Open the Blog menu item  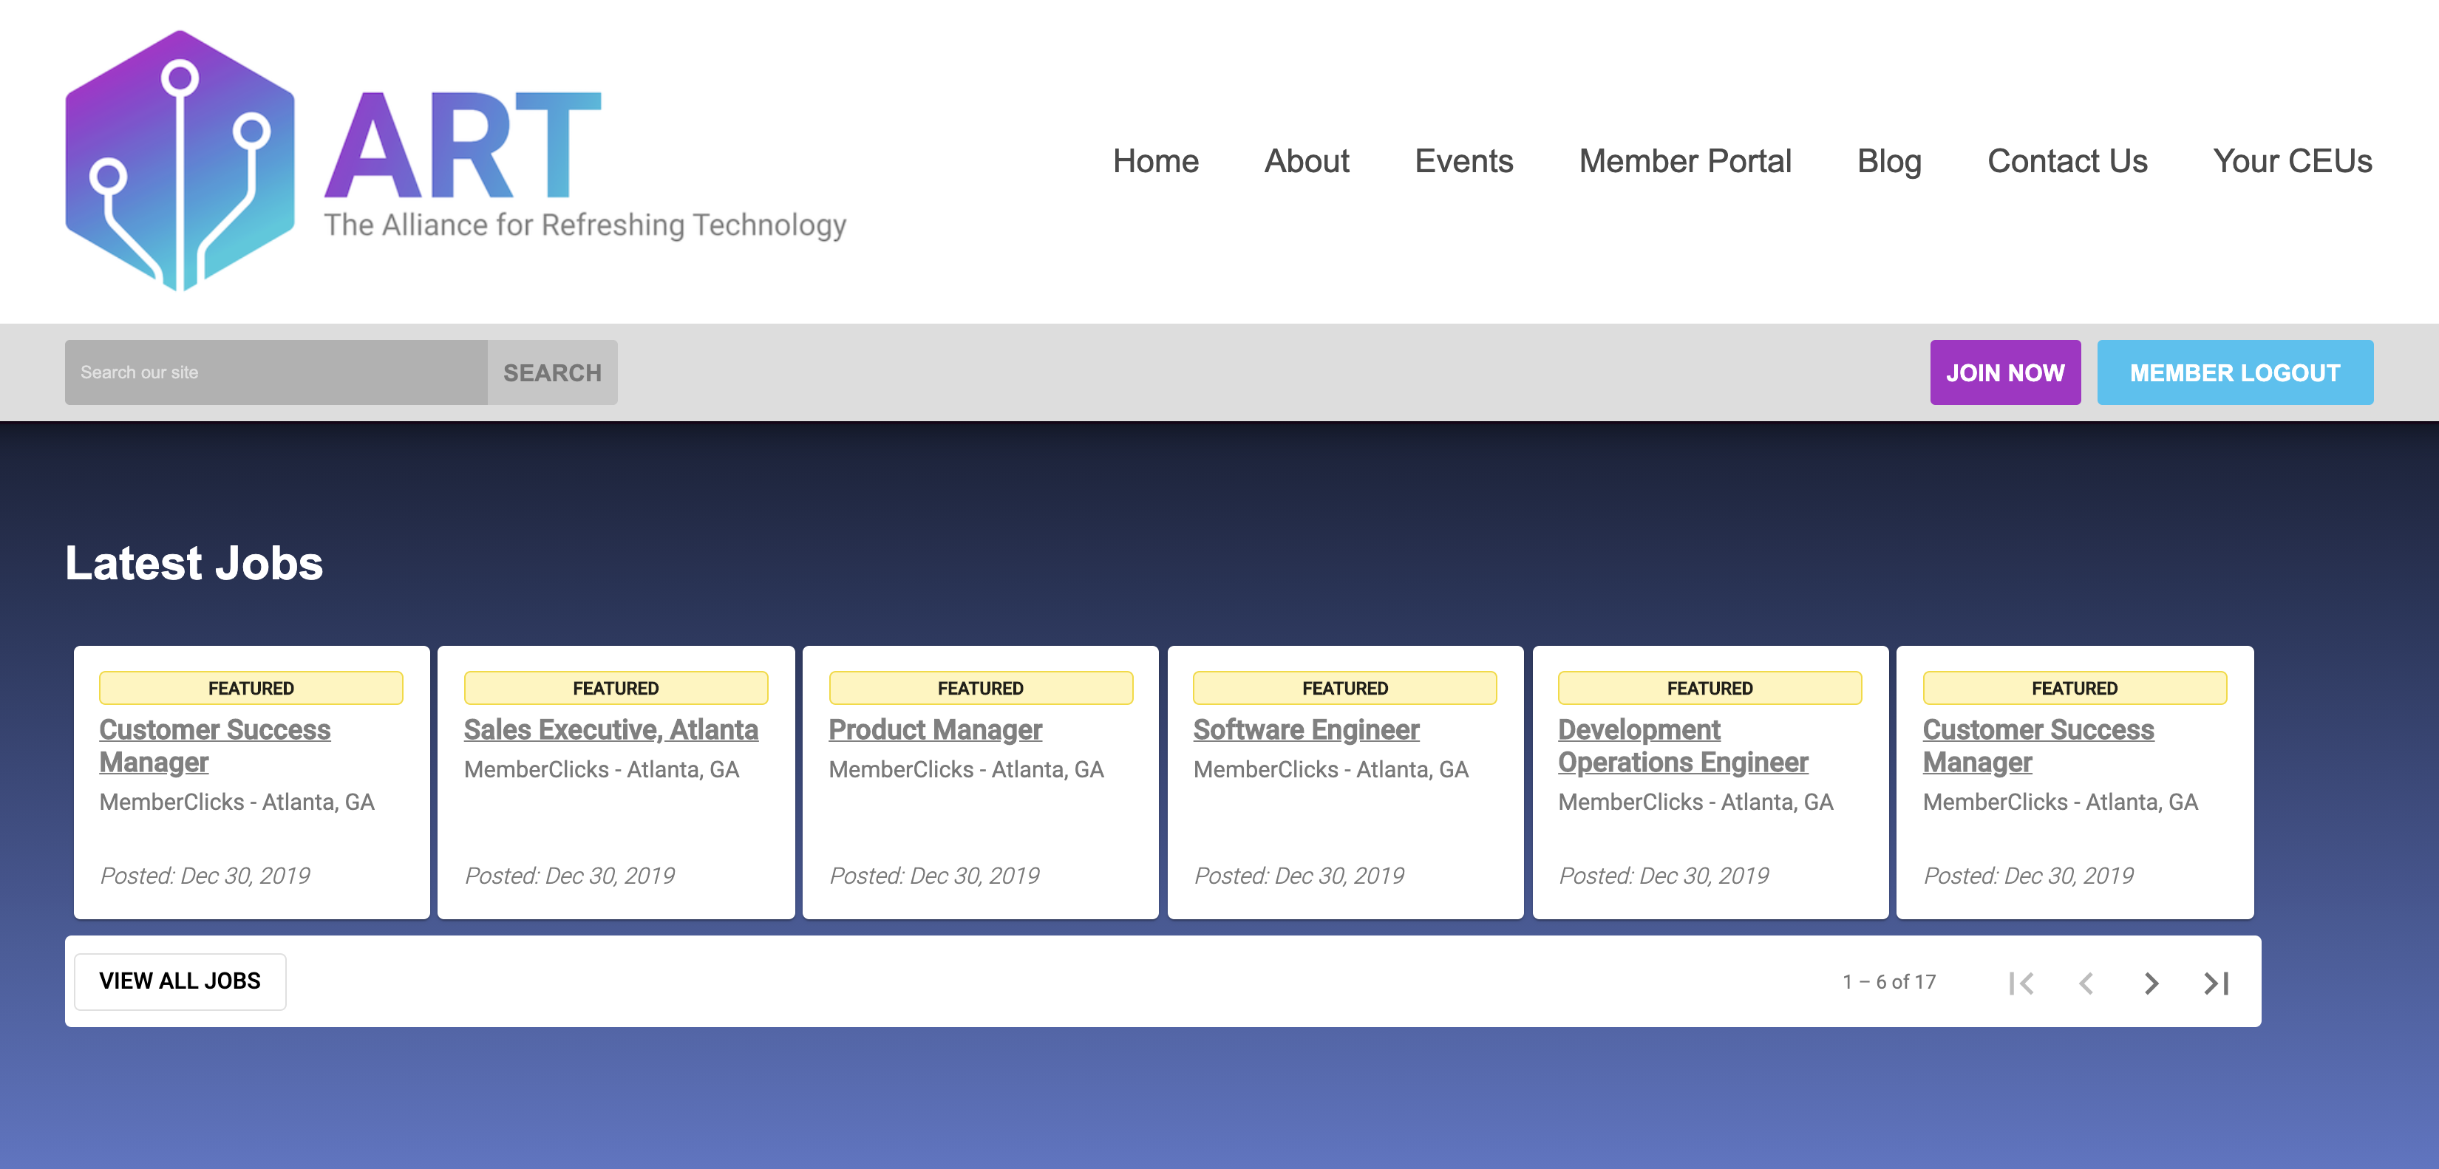point(1889,161)
